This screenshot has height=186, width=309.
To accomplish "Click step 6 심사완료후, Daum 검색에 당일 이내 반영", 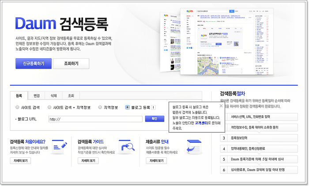I will [x=259, y=170].
